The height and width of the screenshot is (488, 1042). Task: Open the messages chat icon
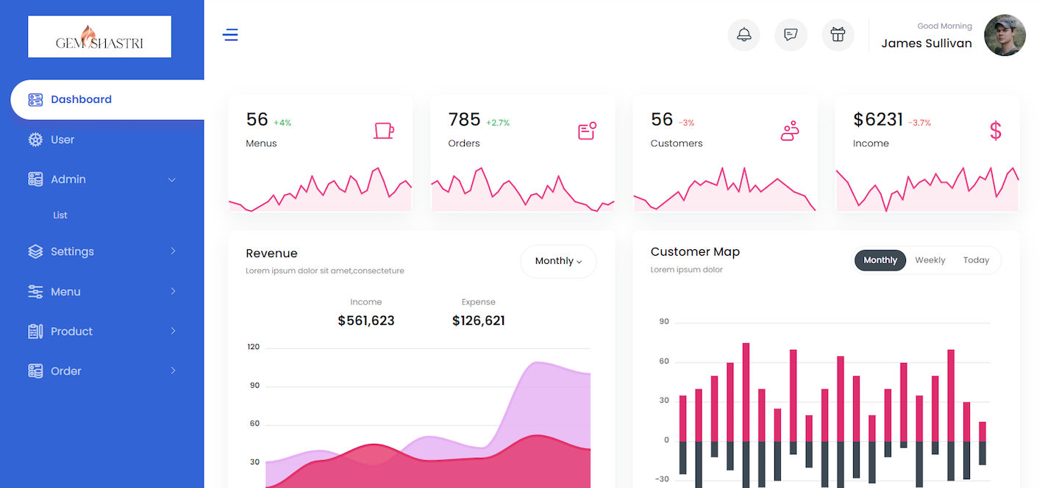click(x=791, y=35)
